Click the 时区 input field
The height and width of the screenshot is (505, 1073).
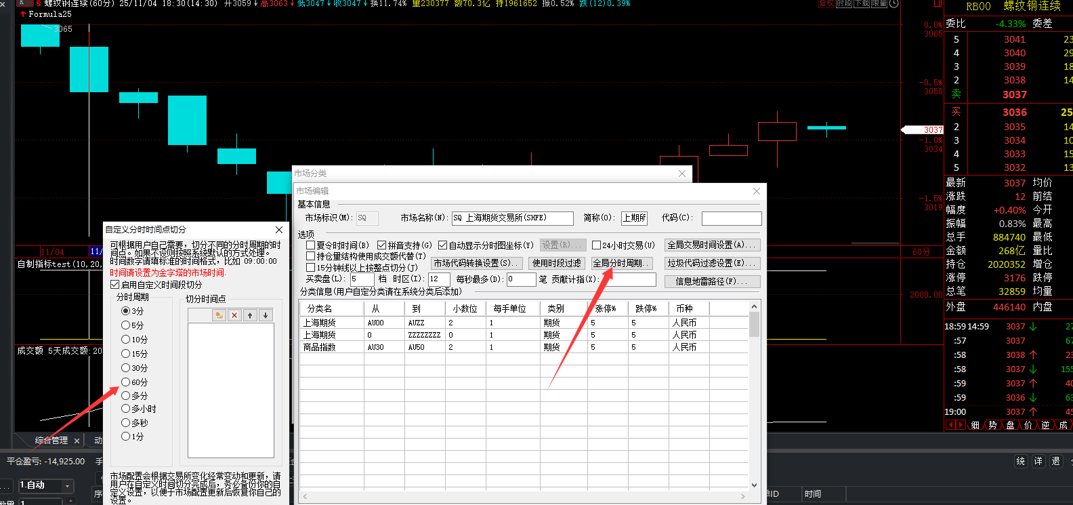coord(439,279)
